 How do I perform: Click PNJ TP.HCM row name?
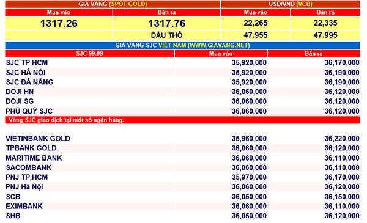tap(27, 177)
